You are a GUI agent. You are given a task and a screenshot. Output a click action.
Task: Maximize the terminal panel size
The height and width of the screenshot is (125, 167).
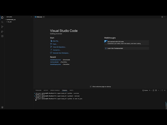point(162,90)
